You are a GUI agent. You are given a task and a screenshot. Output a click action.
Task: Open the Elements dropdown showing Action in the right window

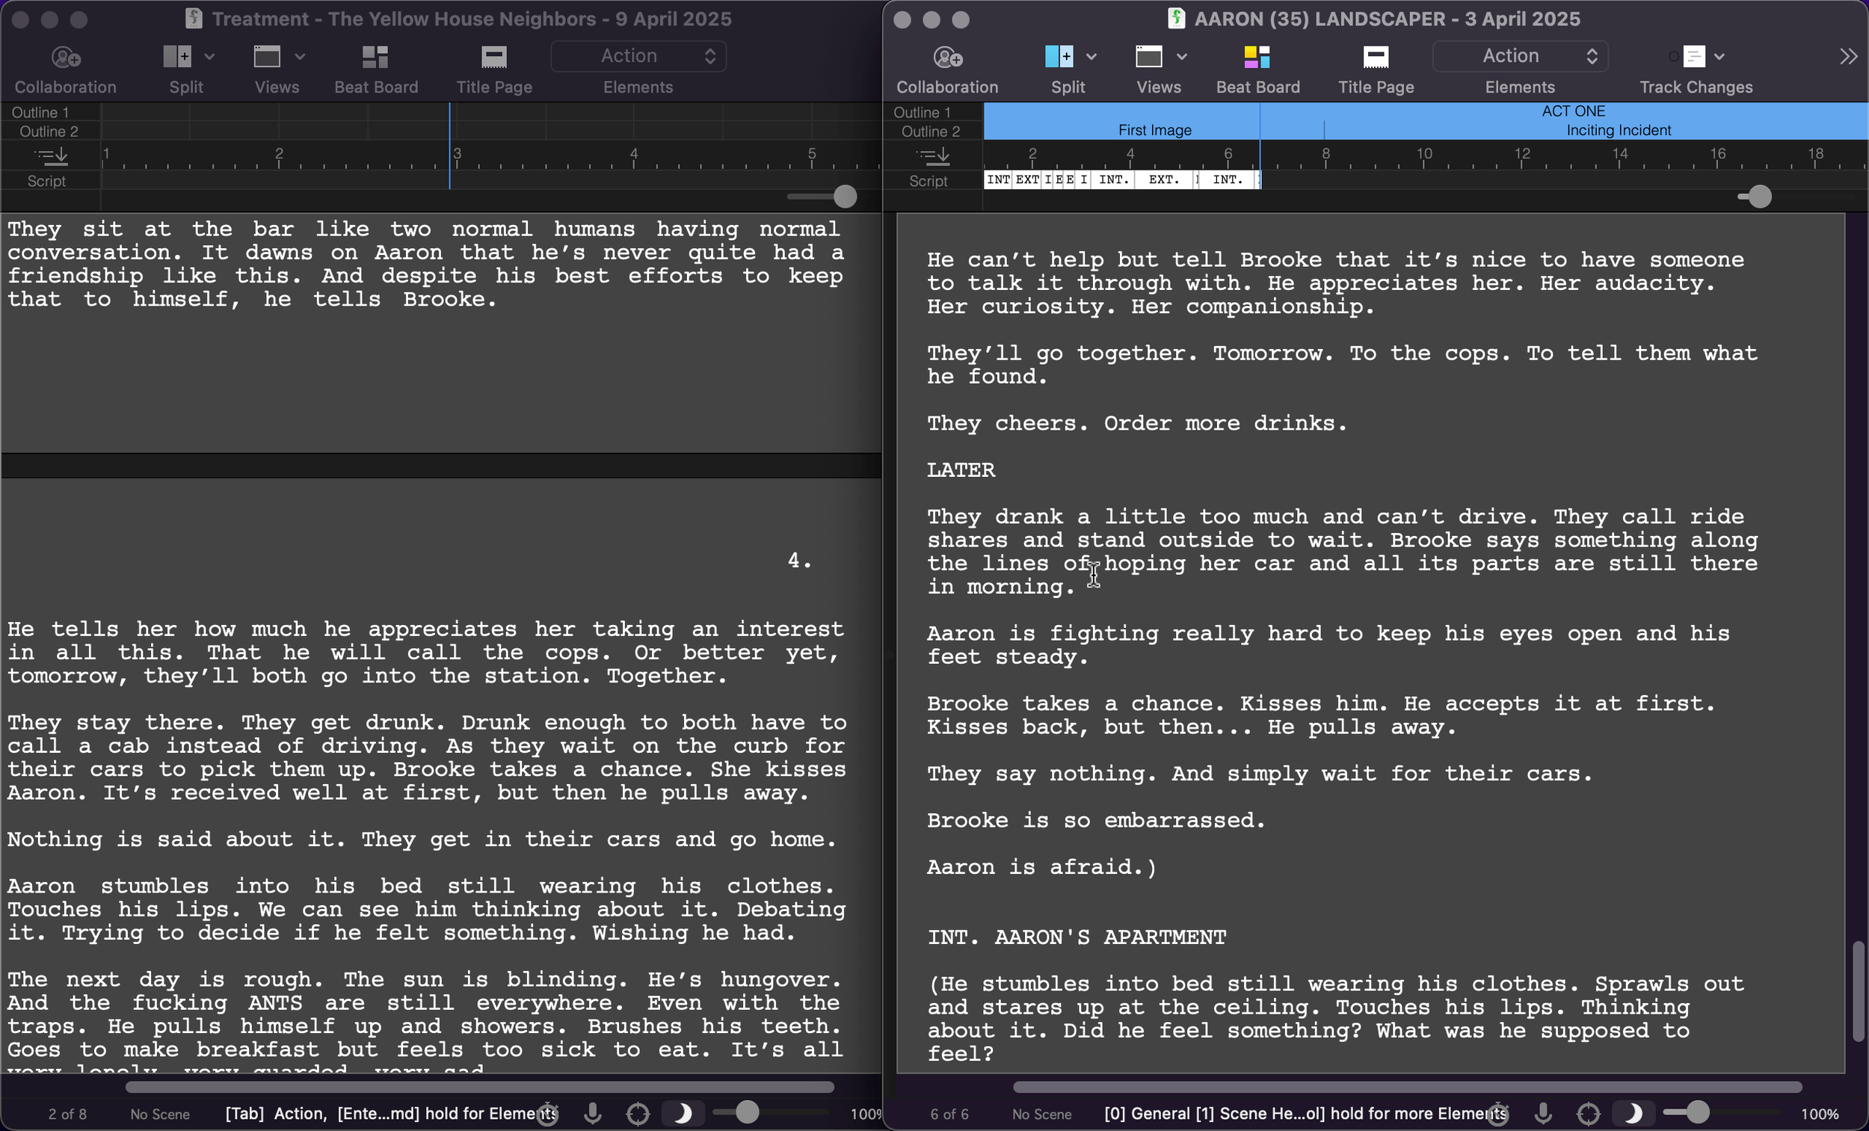(x=1519, y=56)
